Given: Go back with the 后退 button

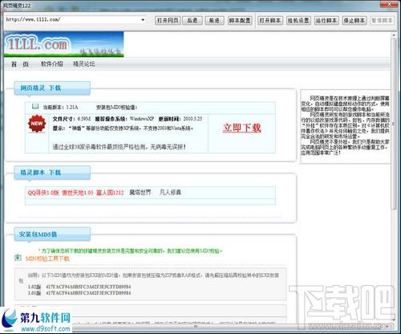Looking at the screenshot, I should coord(192,20).
